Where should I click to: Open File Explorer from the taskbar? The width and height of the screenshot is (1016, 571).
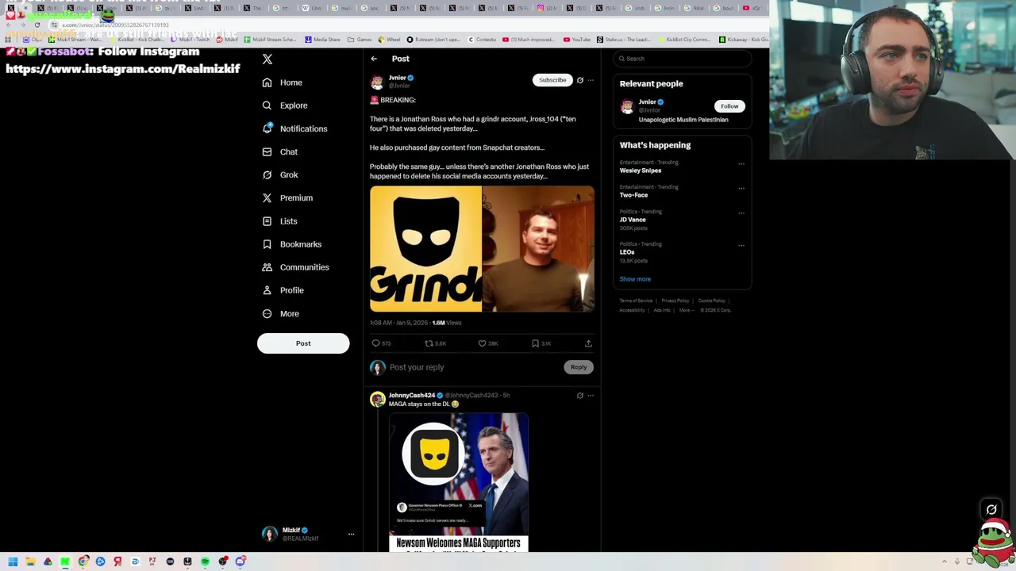pyautogui.click(x=30, y=561)
